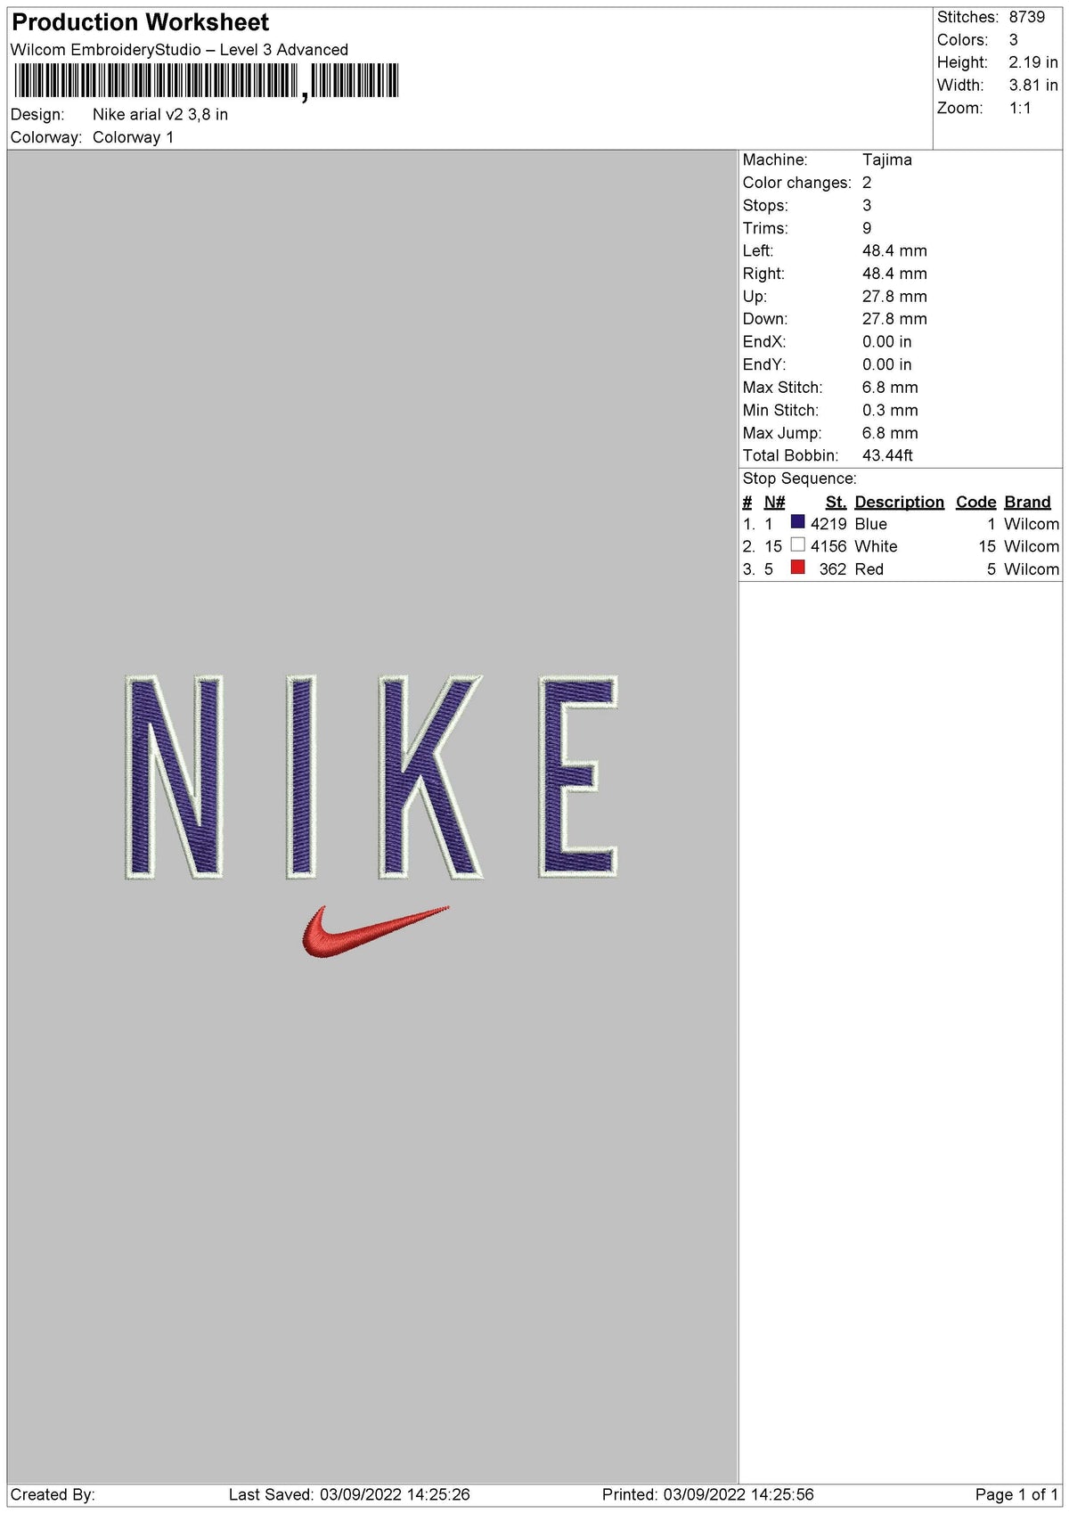Viewport: 1069px width, 1513px height.
Task: Click the 'Stop Sequence:' heading
Action: pos(799,479)
